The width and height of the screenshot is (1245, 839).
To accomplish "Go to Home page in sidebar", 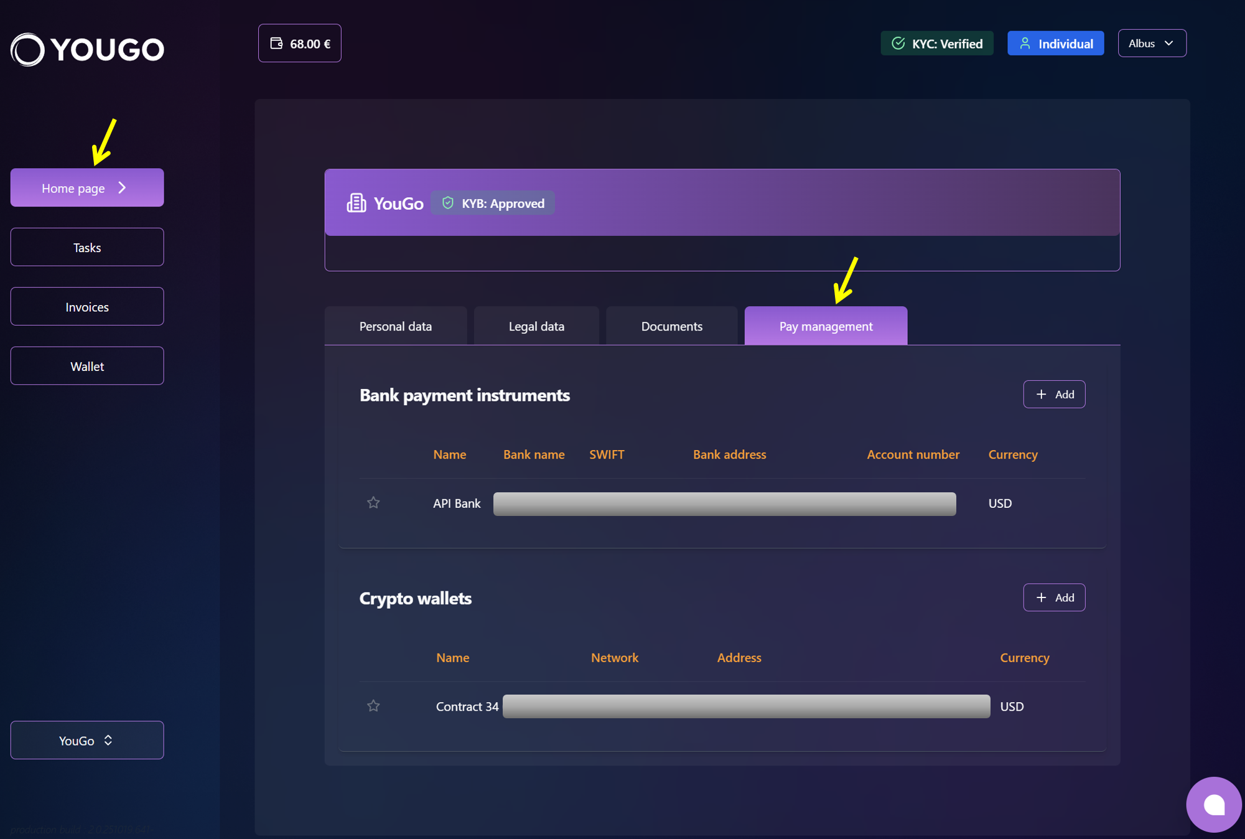I will point(87,188).
